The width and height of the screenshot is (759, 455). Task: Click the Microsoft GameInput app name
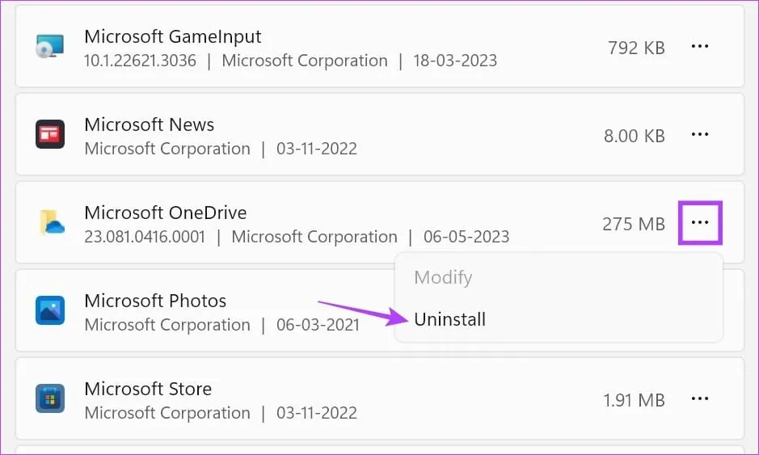[173, 37]
